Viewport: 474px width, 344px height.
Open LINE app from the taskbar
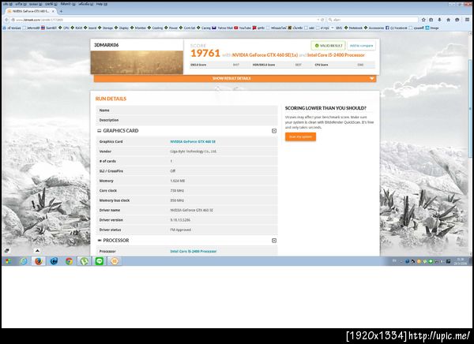(100, 261)
